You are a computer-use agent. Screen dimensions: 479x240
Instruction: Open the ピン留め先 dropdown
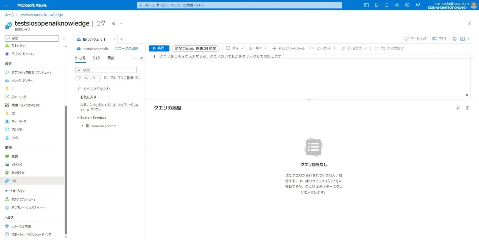point(354,48)
